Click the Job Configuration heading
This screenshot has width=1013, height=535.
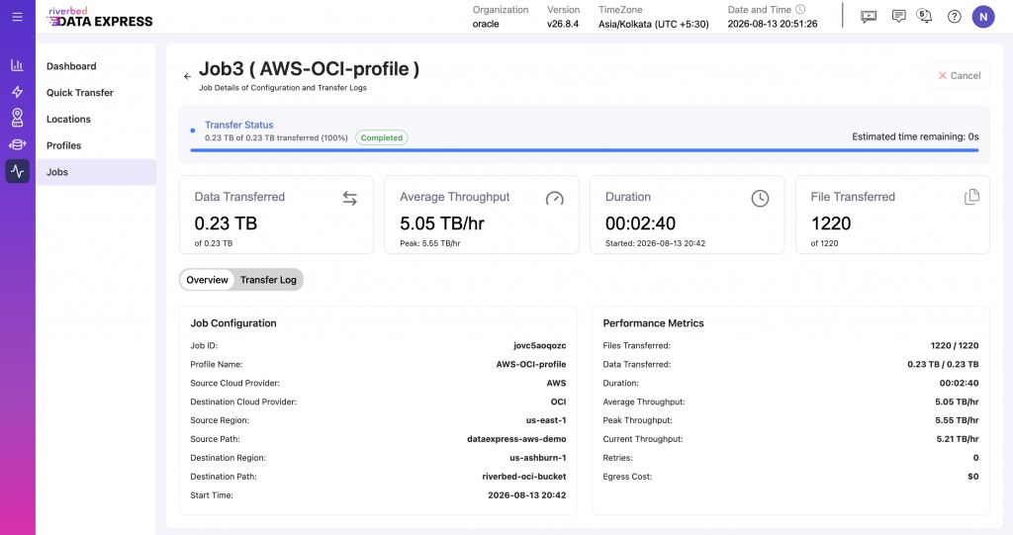[x=233, y=323]
